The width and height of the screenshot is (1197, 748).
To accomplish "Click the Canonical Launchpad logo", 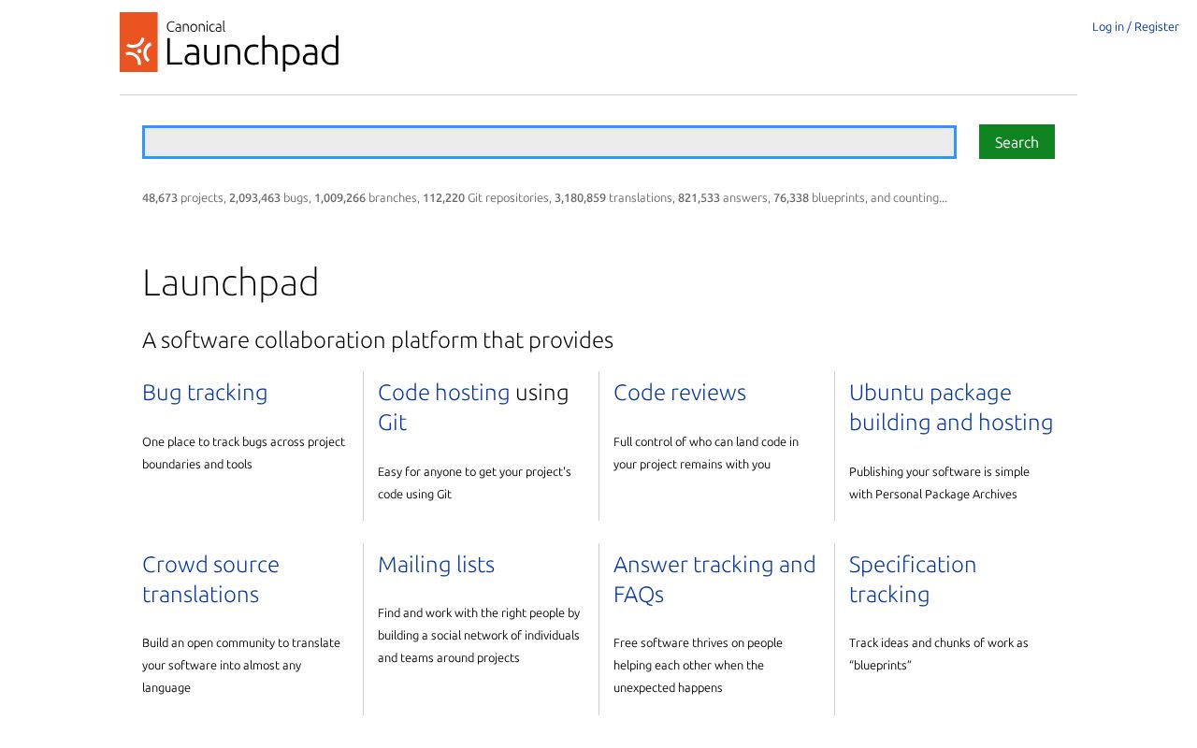I will click(x=229, y=41).
